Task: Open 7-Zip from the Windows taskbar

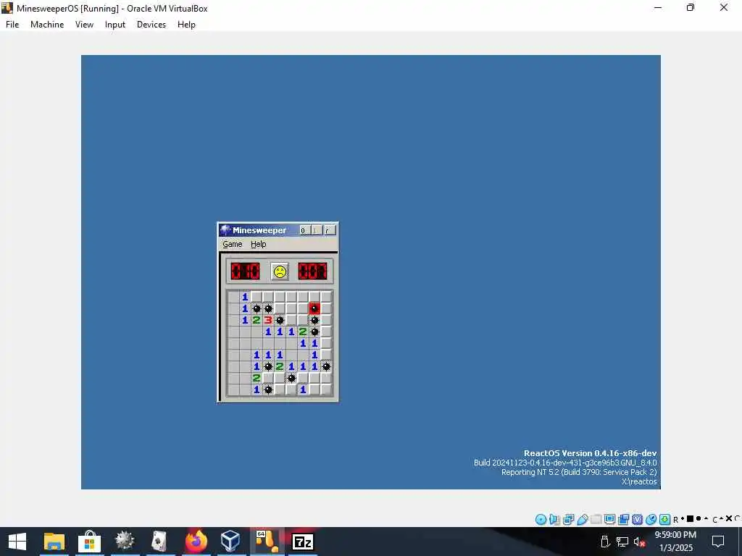Action: coord(303,542)
